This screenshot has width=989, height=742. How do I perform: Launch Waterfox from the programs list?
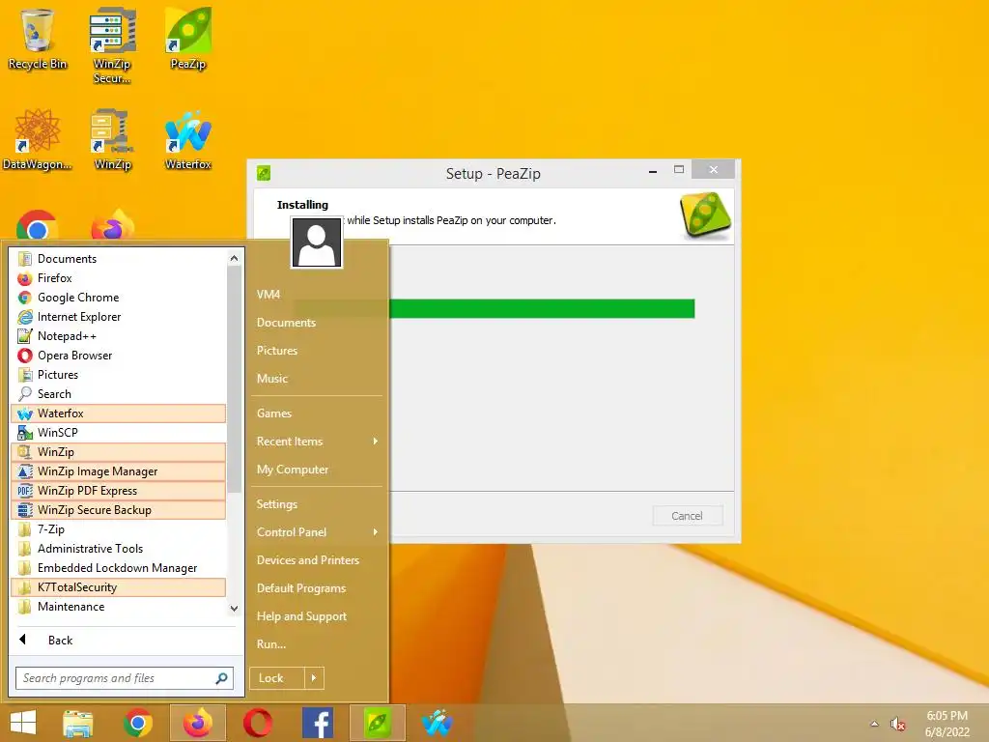pyautogui.click(x=119, y=414)
